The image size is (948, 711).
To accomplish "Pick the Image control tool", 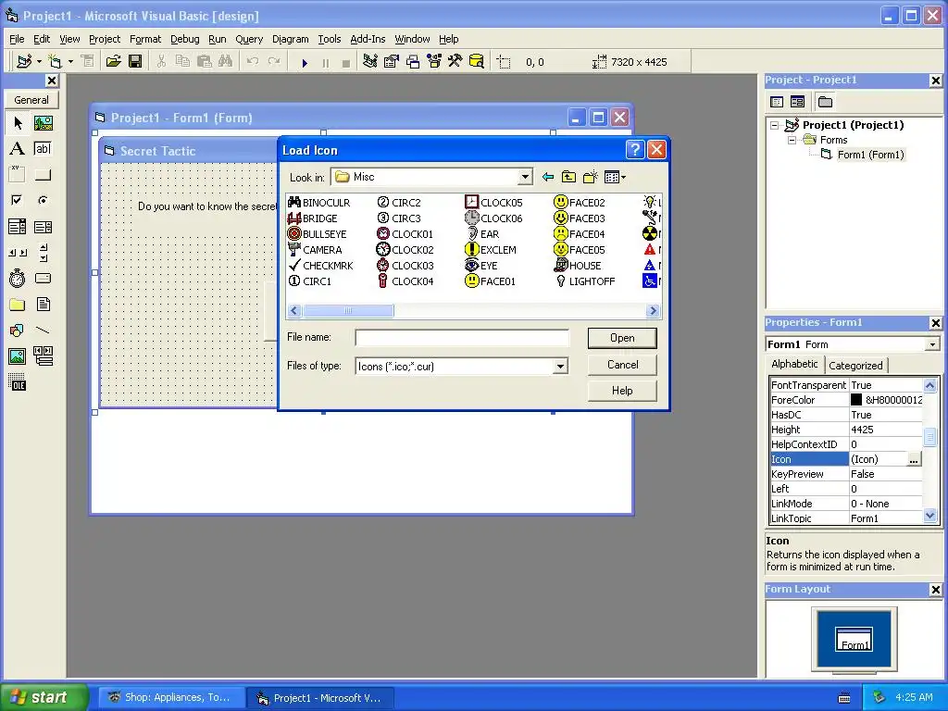I will 18,356.
